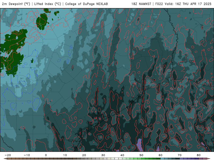The height and width of the screenshot is (160, 214).
Task: Click the colorbar label "30"
Action: (x=103, y=155)
